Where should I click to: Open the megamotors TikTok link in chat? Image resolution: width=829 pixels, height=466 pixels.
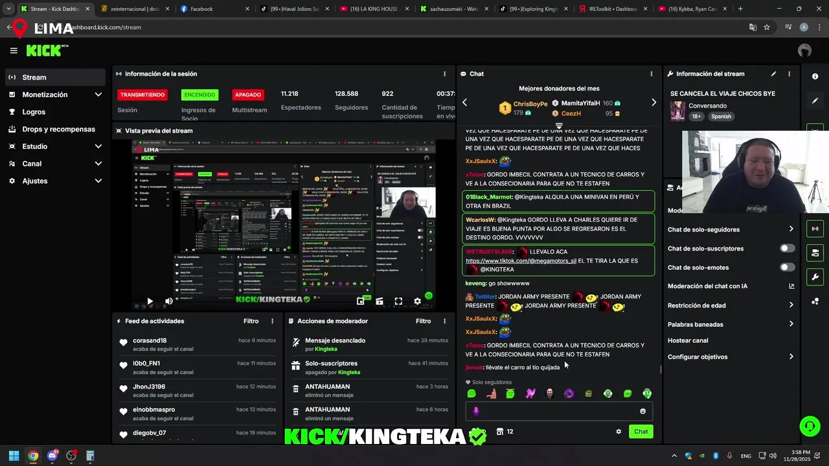[521, 261]
